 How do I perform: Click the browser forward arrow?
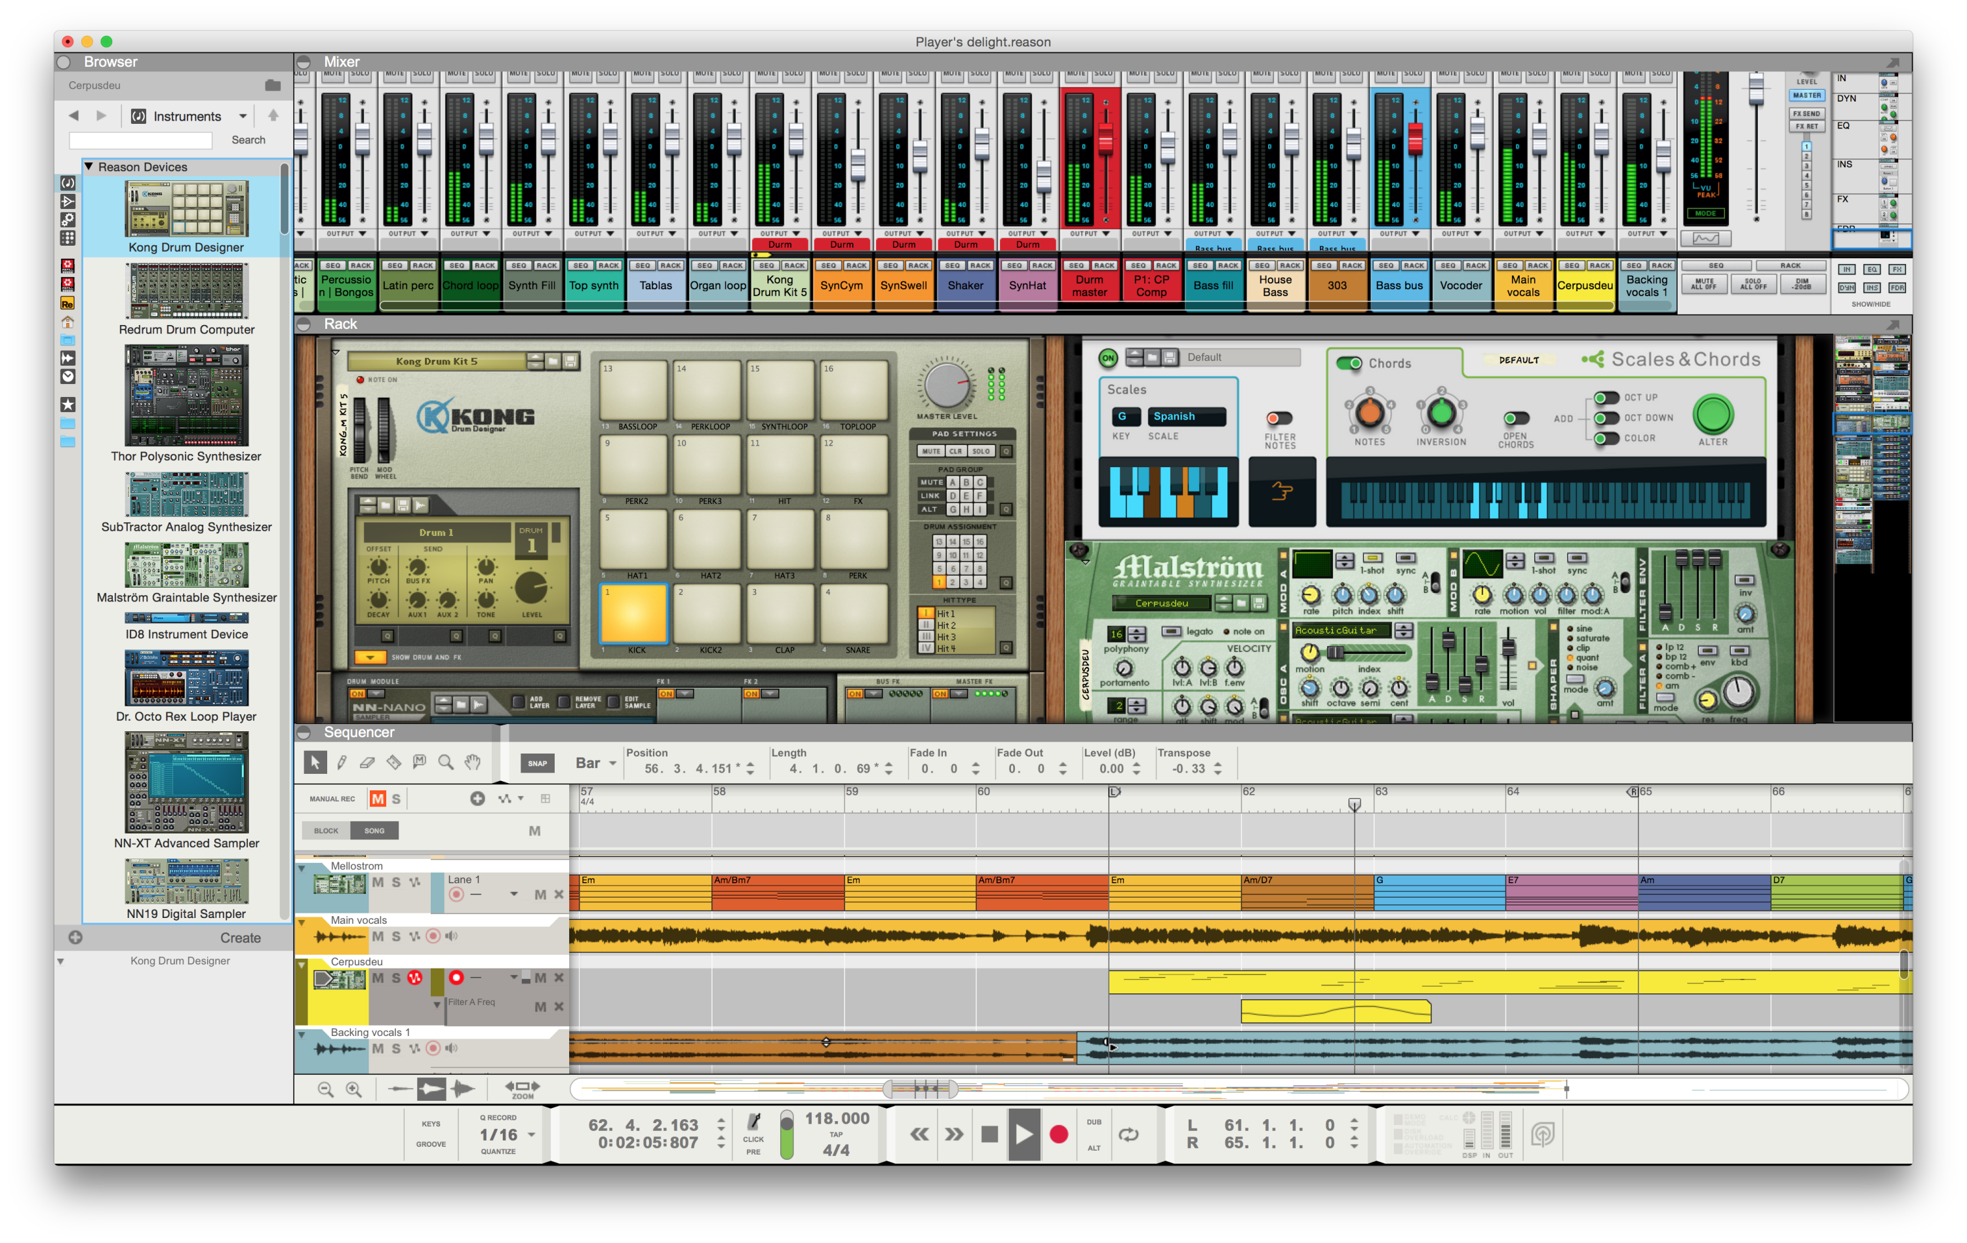pyautogui.click(x=101, y=116)
